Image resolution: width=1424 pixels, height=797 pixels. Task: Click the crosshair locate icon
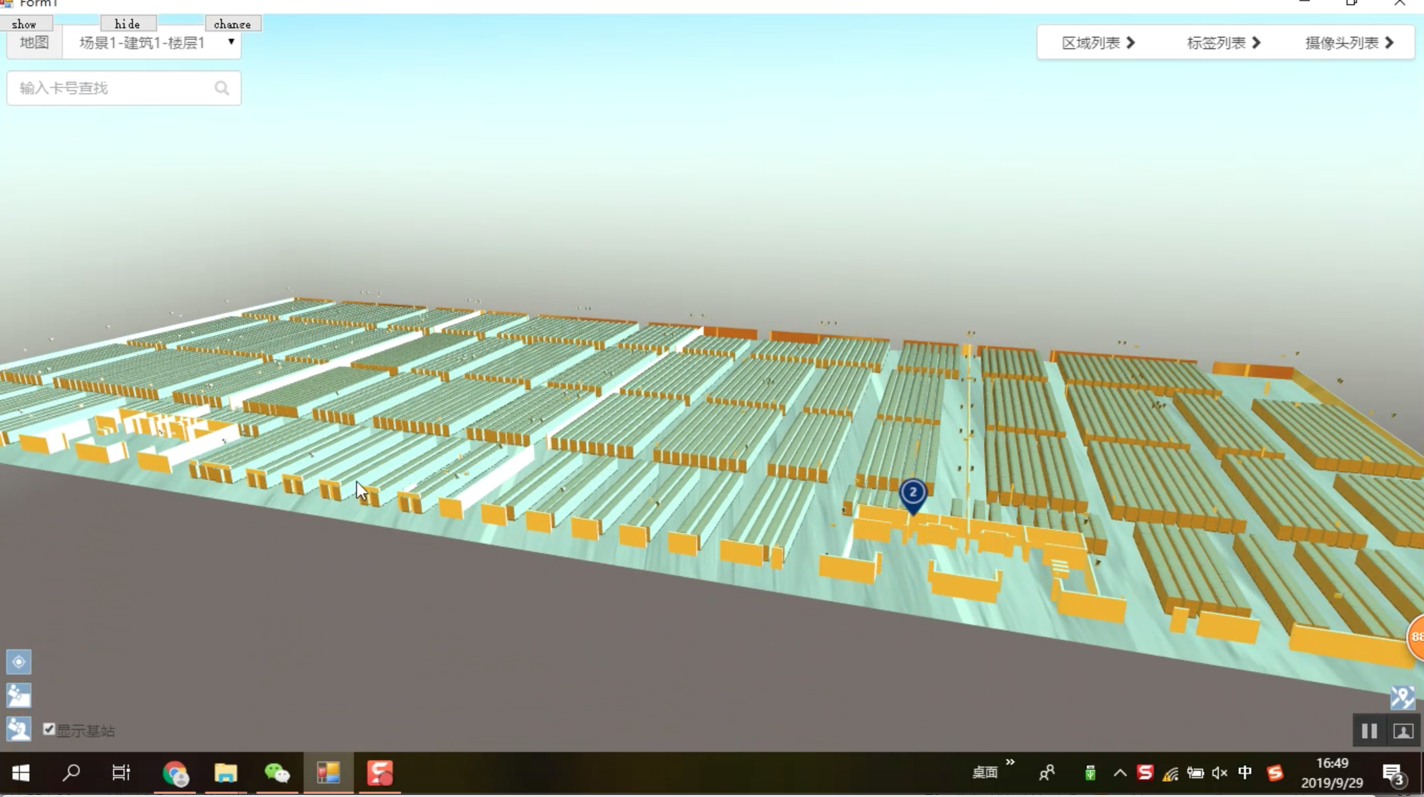19,661
